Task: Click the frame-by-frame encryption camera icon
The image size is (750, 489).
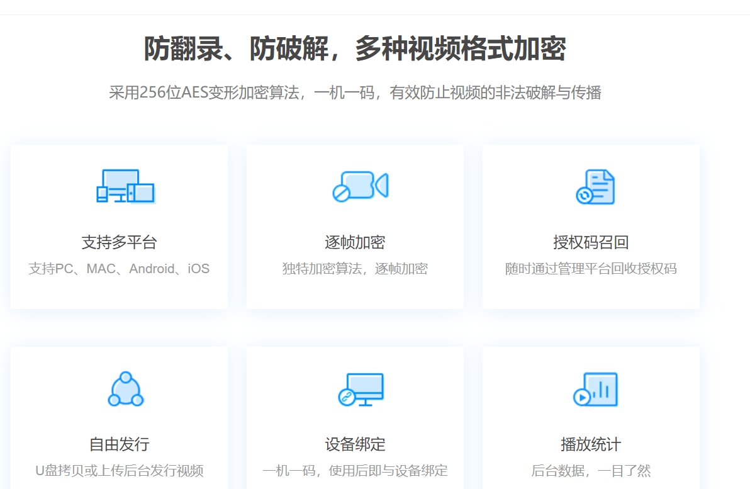Action: tap(361, 186)
